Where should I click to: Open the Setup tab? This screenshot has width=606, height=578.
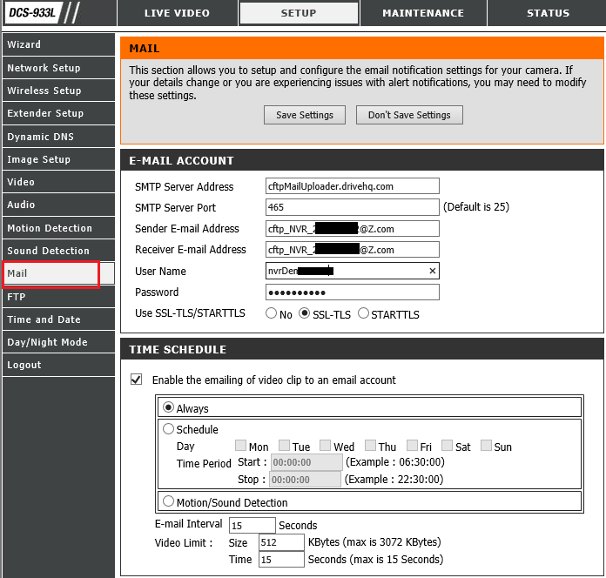[x=299, y=13]
